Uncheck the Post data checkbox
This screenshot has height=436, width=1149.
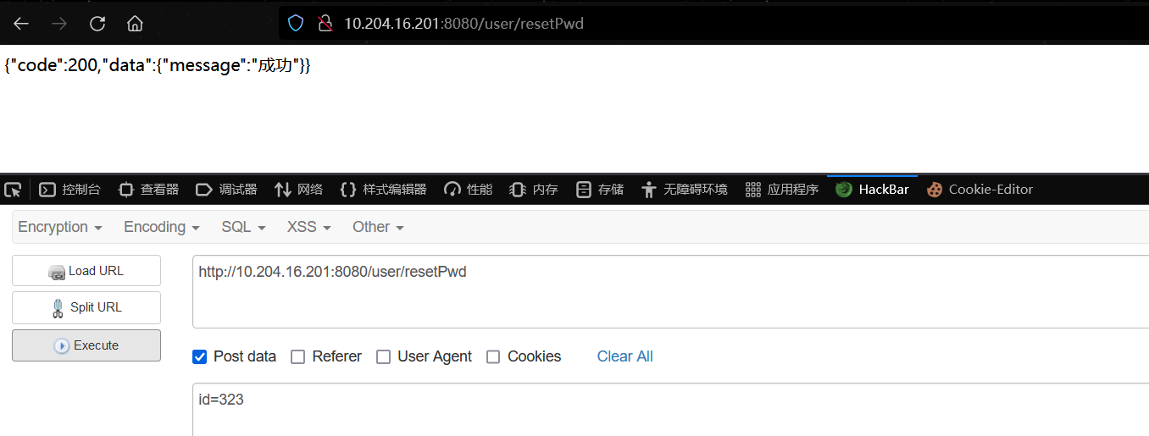coord(200,356)
